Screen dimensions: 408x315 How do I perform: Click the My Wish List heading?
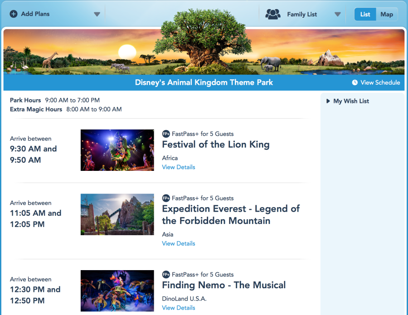(351, 101)
